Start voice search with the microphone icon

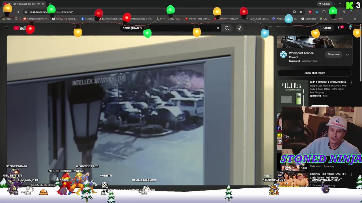coord(240,28)
